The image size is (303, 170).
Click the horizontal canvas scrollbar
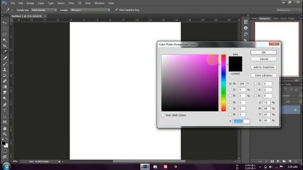(149, 161)
